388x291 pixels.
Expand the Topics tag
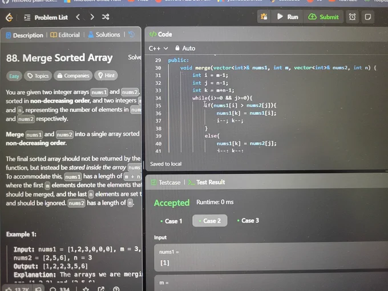pos(38,76)
